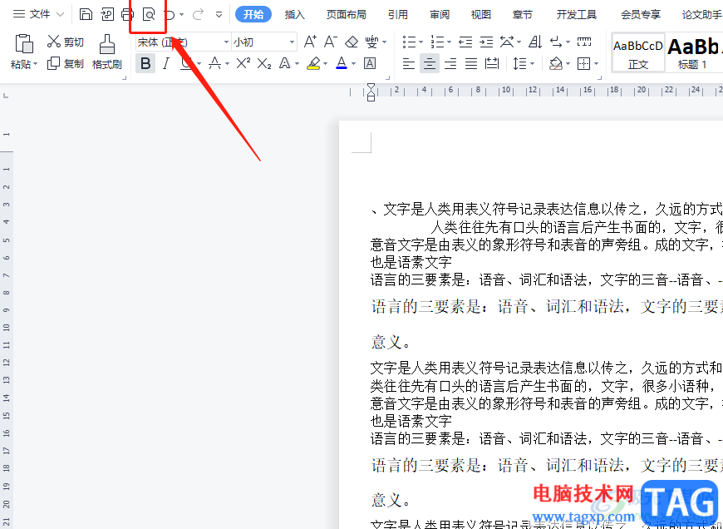This screenshot has width=723, height=529.
Task: Apply yellow highlight color
Action: coord(313,63)
